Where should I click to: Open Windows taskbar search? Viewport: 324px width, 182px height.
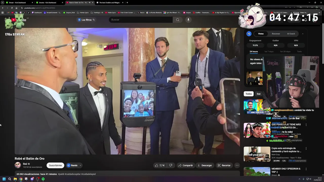point(10,179)
